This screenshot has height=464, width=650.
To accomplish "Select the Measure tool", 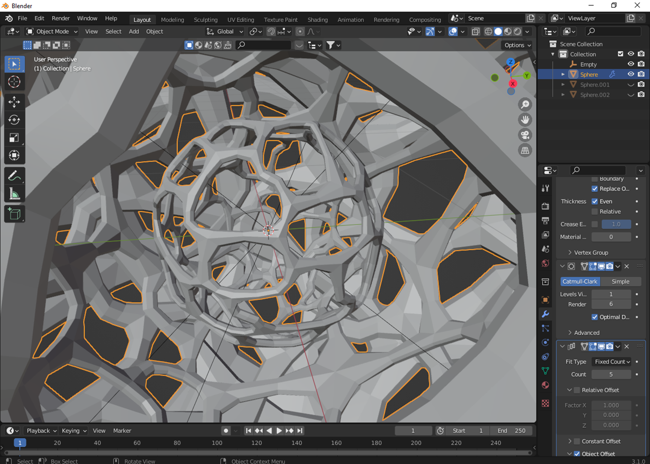I will (14, 193).
